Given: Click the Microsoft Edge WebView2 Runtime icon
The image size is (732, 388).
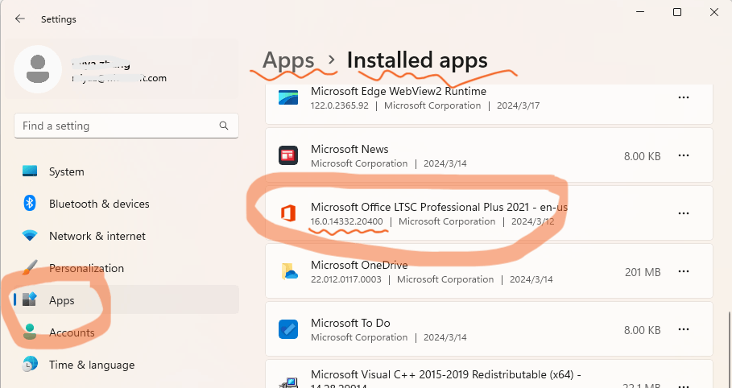Looking at the screenshot, I should coord(288,97).
